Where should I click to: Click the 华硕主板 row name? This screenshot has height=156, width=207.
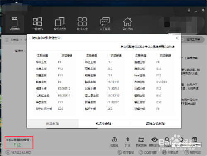coord(41,62)
